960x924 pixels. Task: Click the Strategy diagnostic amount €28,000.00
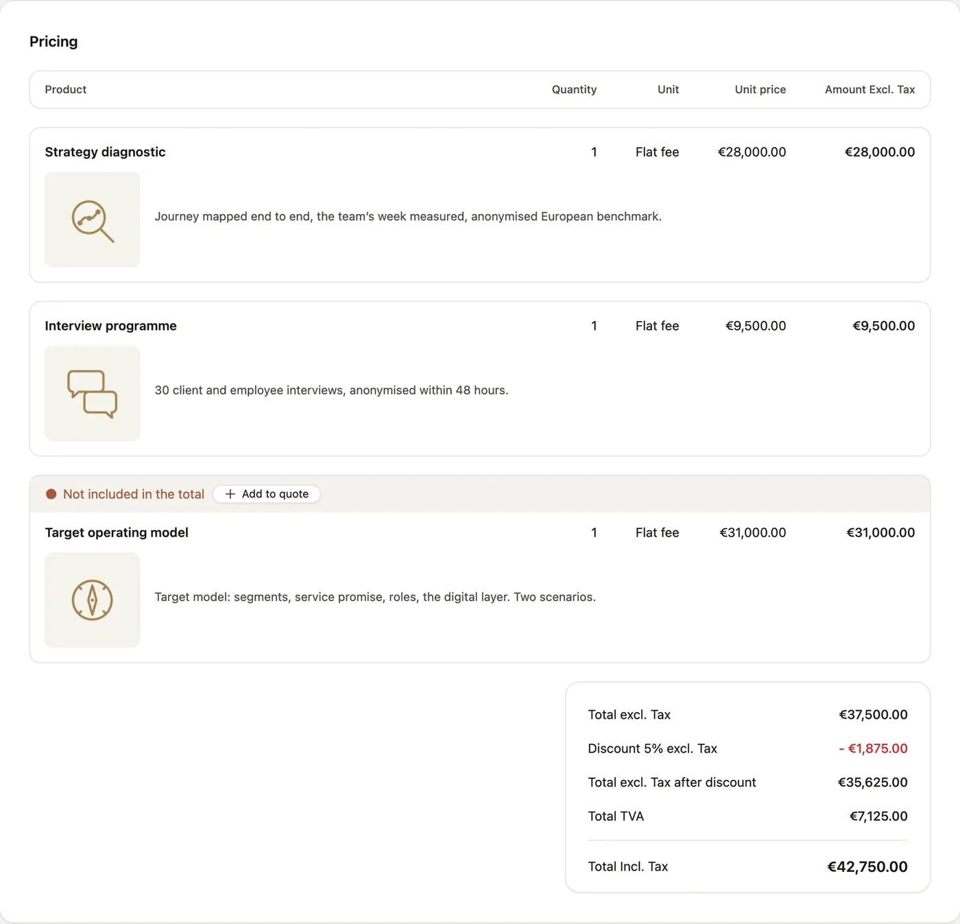[880, 152]
